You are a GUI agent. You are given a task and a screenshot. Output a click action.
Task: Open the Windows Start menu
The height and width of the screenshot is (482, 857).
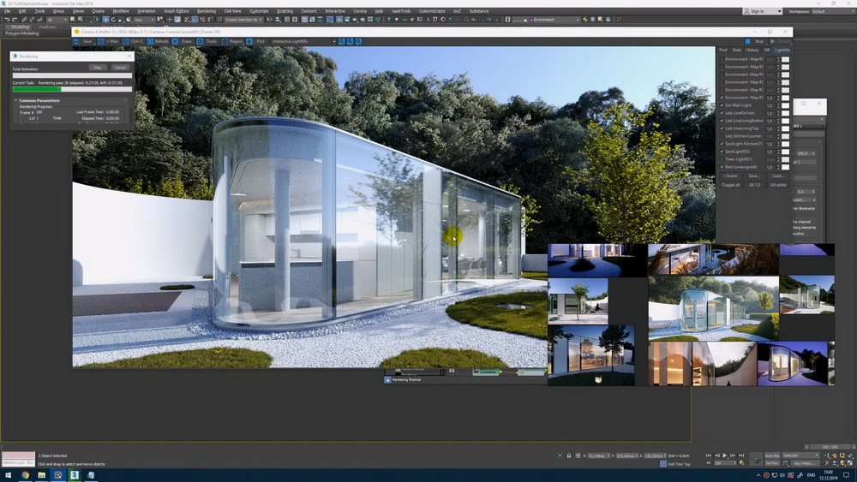point(9,475)
